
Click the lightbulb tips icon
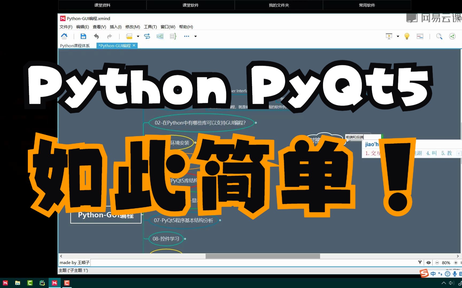(x=407, y=36)
